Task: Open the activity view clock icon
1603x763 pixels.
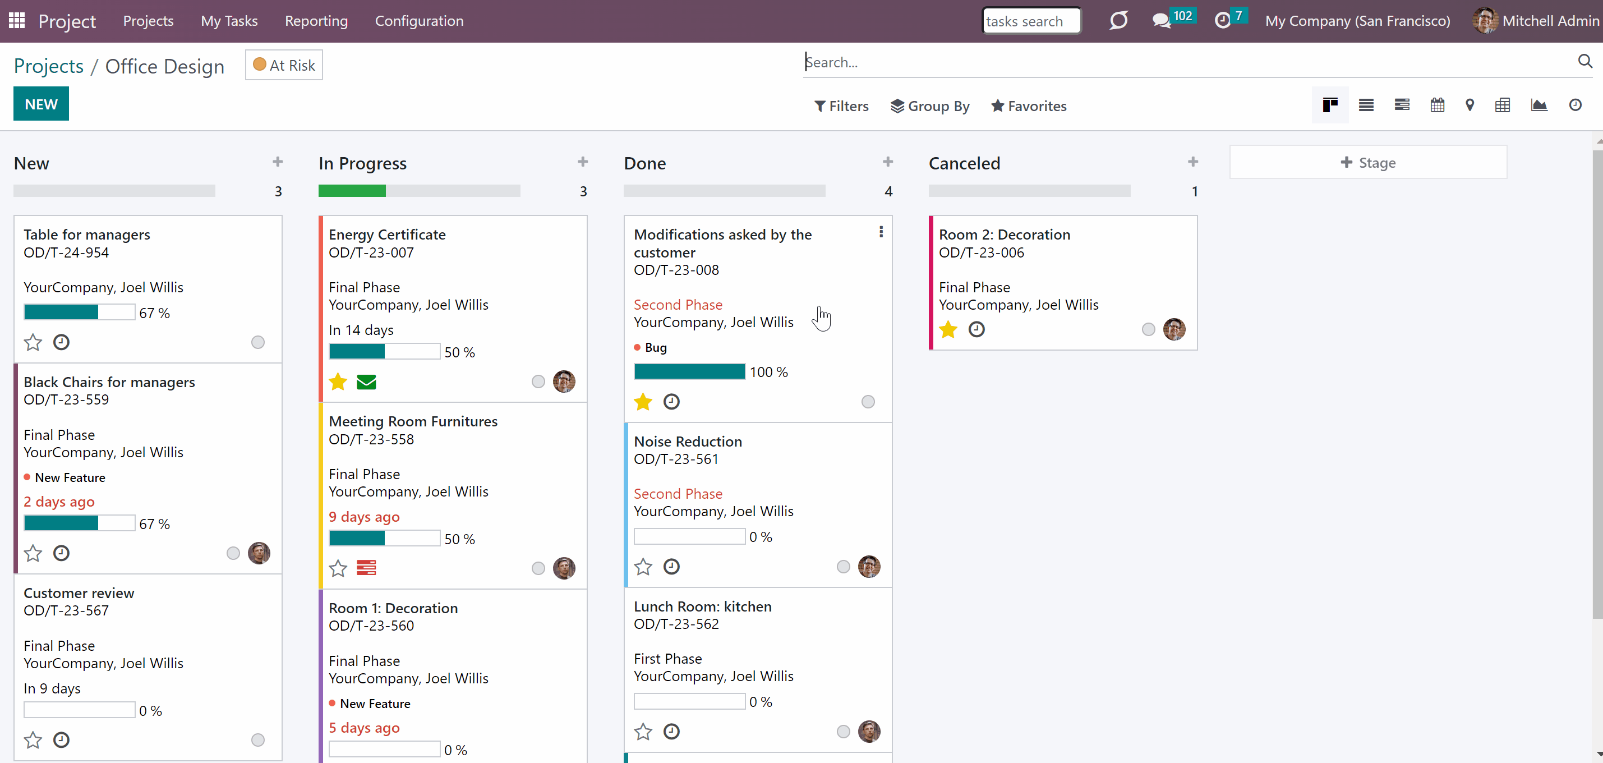Action: point(1575,105)
